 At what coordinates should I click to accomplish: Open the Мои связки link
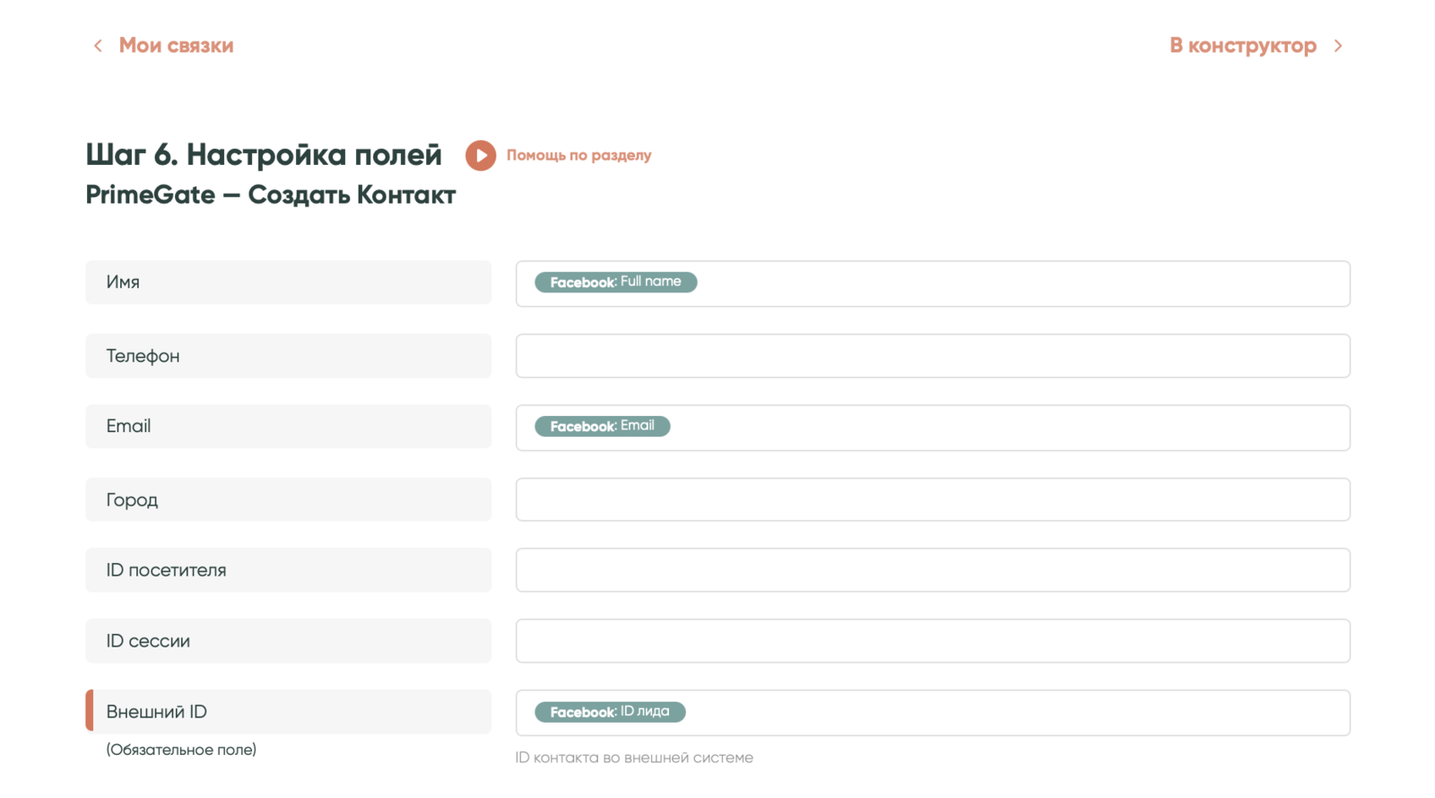(176, 46)
